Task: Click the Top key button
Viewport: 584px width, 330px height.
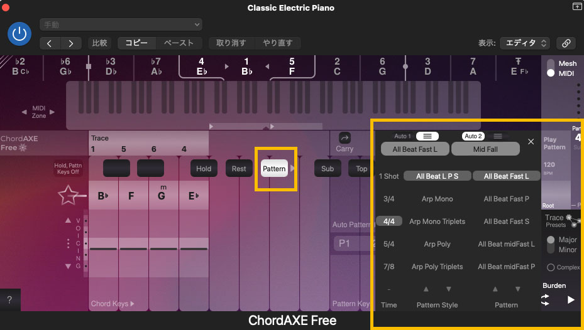Action: [361, 169]
